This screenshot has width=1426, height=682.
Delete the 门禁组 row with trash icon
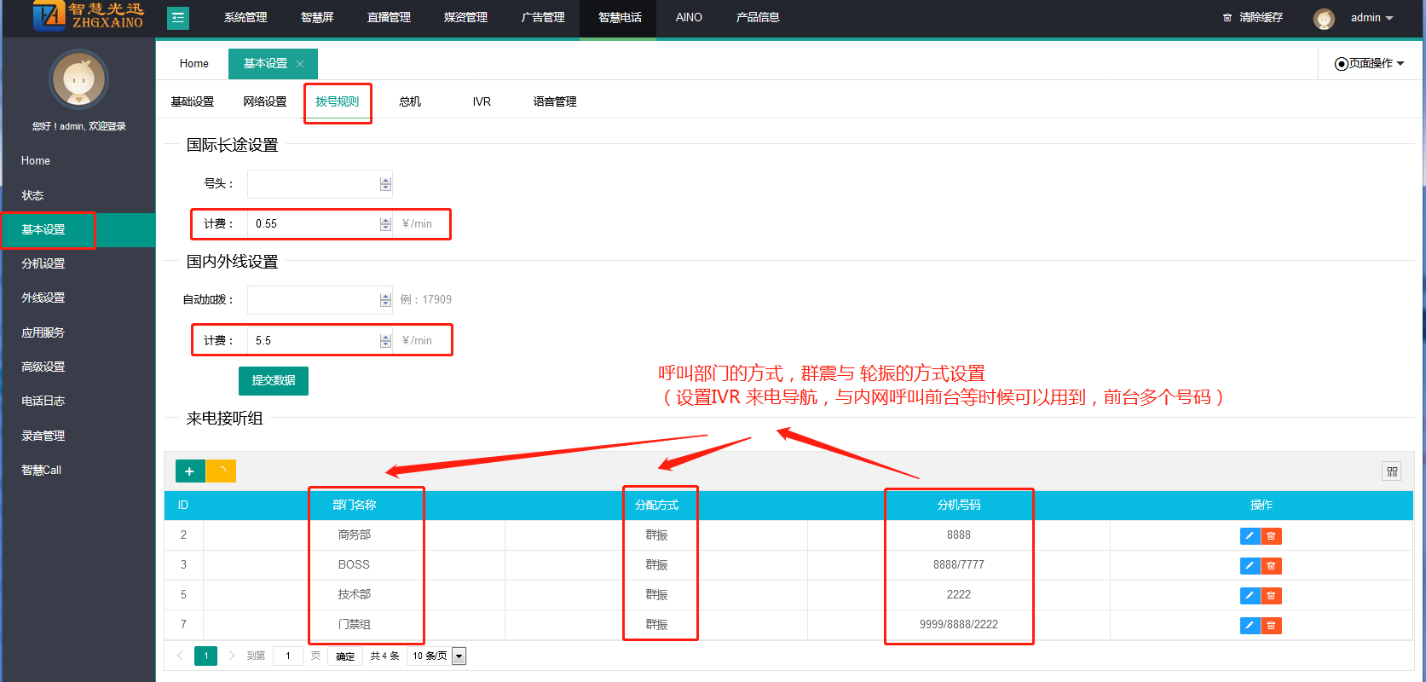1271,626
